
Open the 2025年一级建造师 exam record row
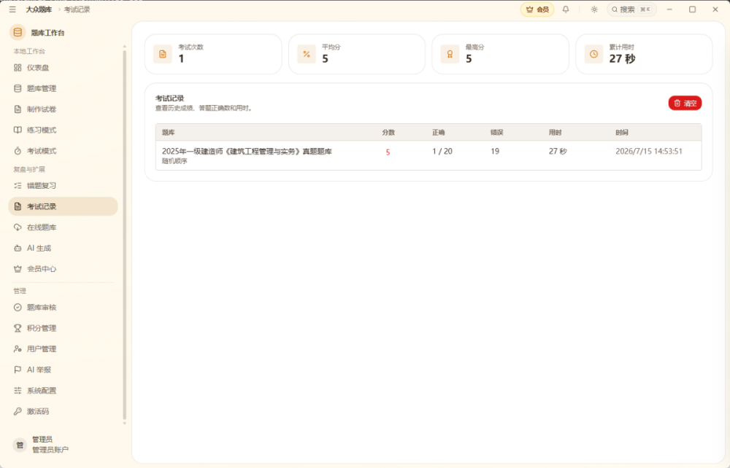429,156
